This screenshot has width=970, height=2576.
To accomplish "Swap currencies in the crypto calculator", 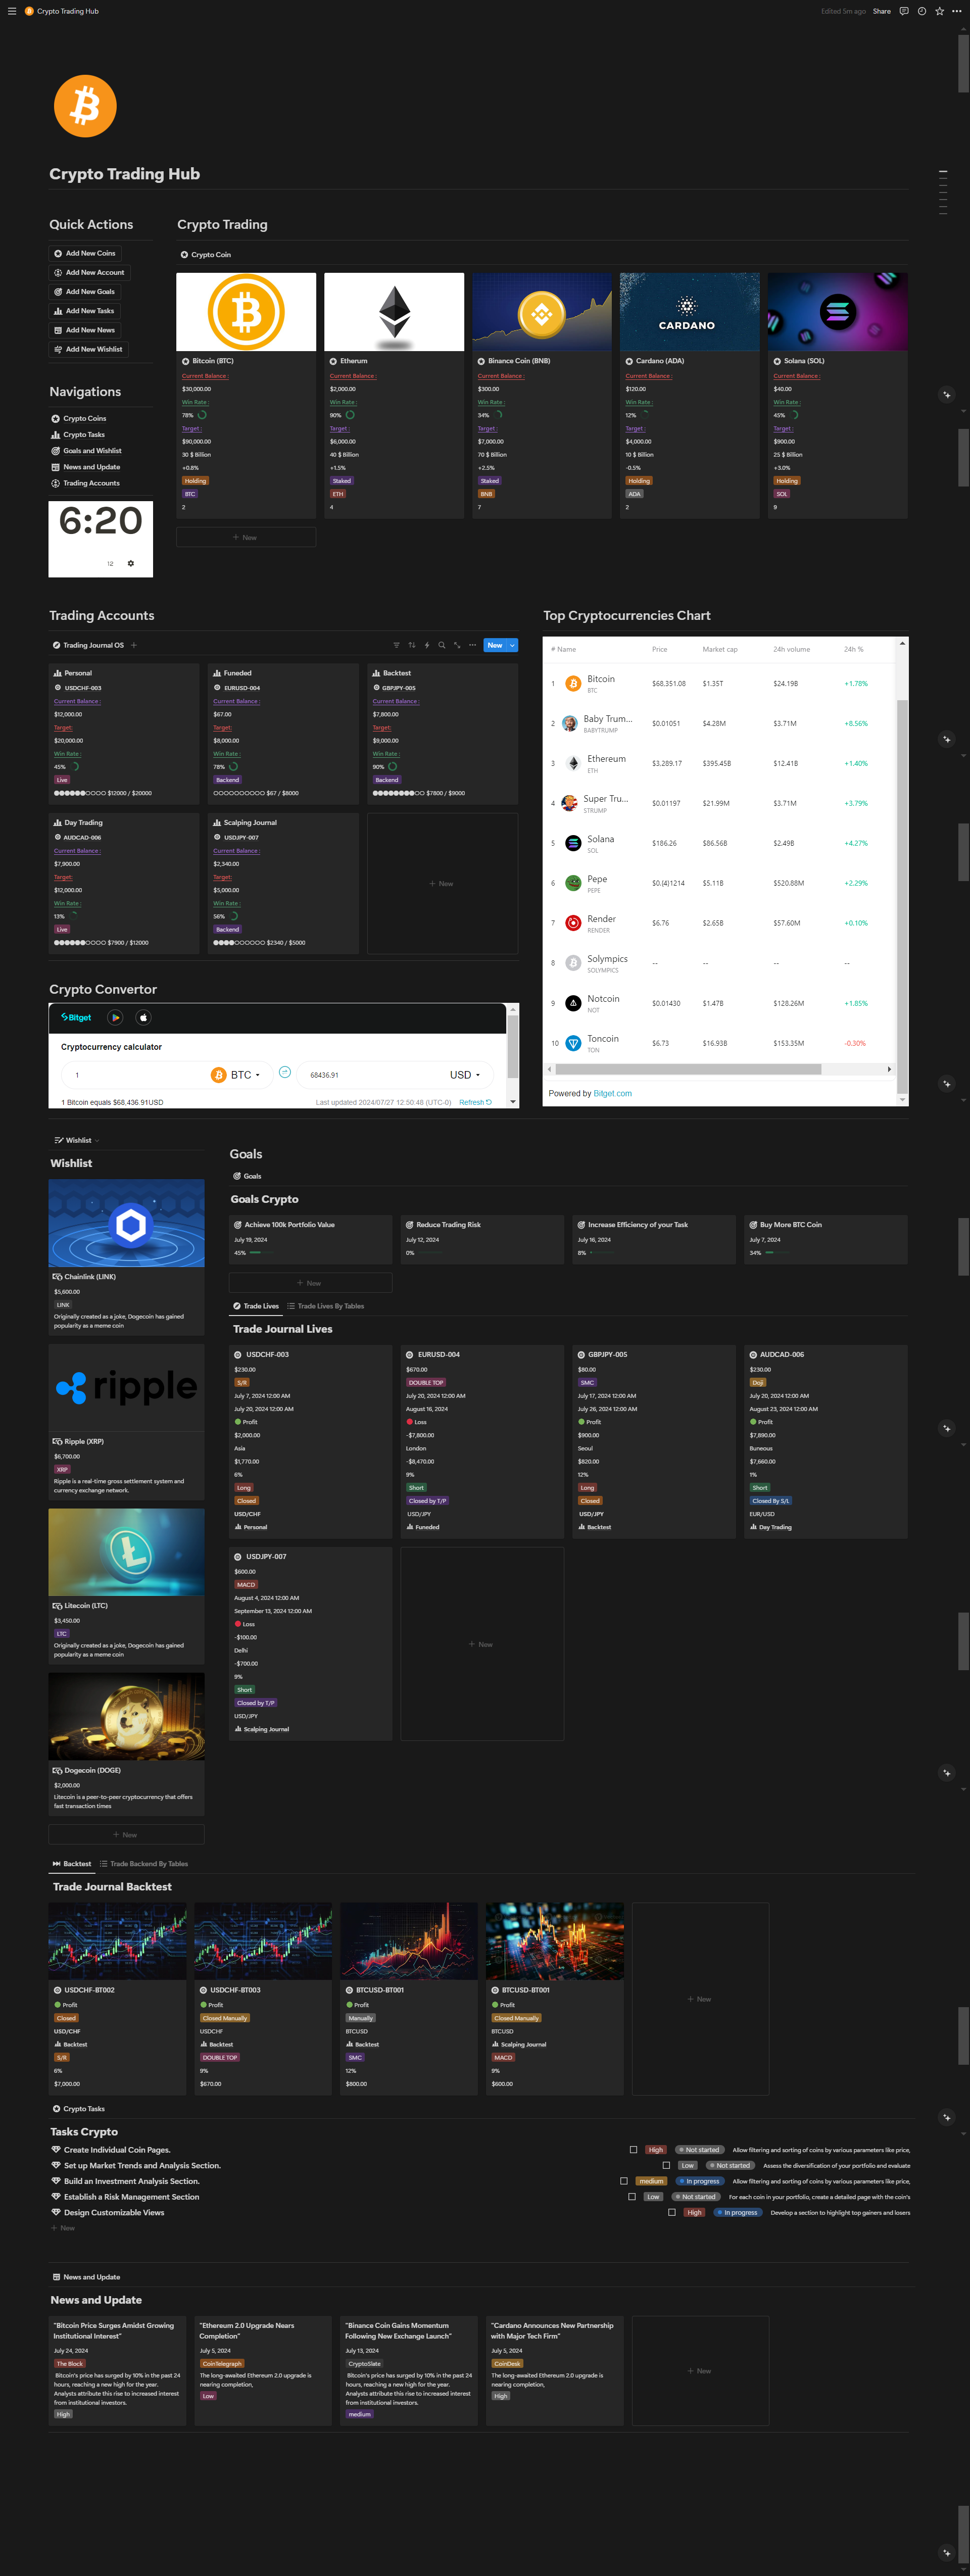I will pos(285,1072).
